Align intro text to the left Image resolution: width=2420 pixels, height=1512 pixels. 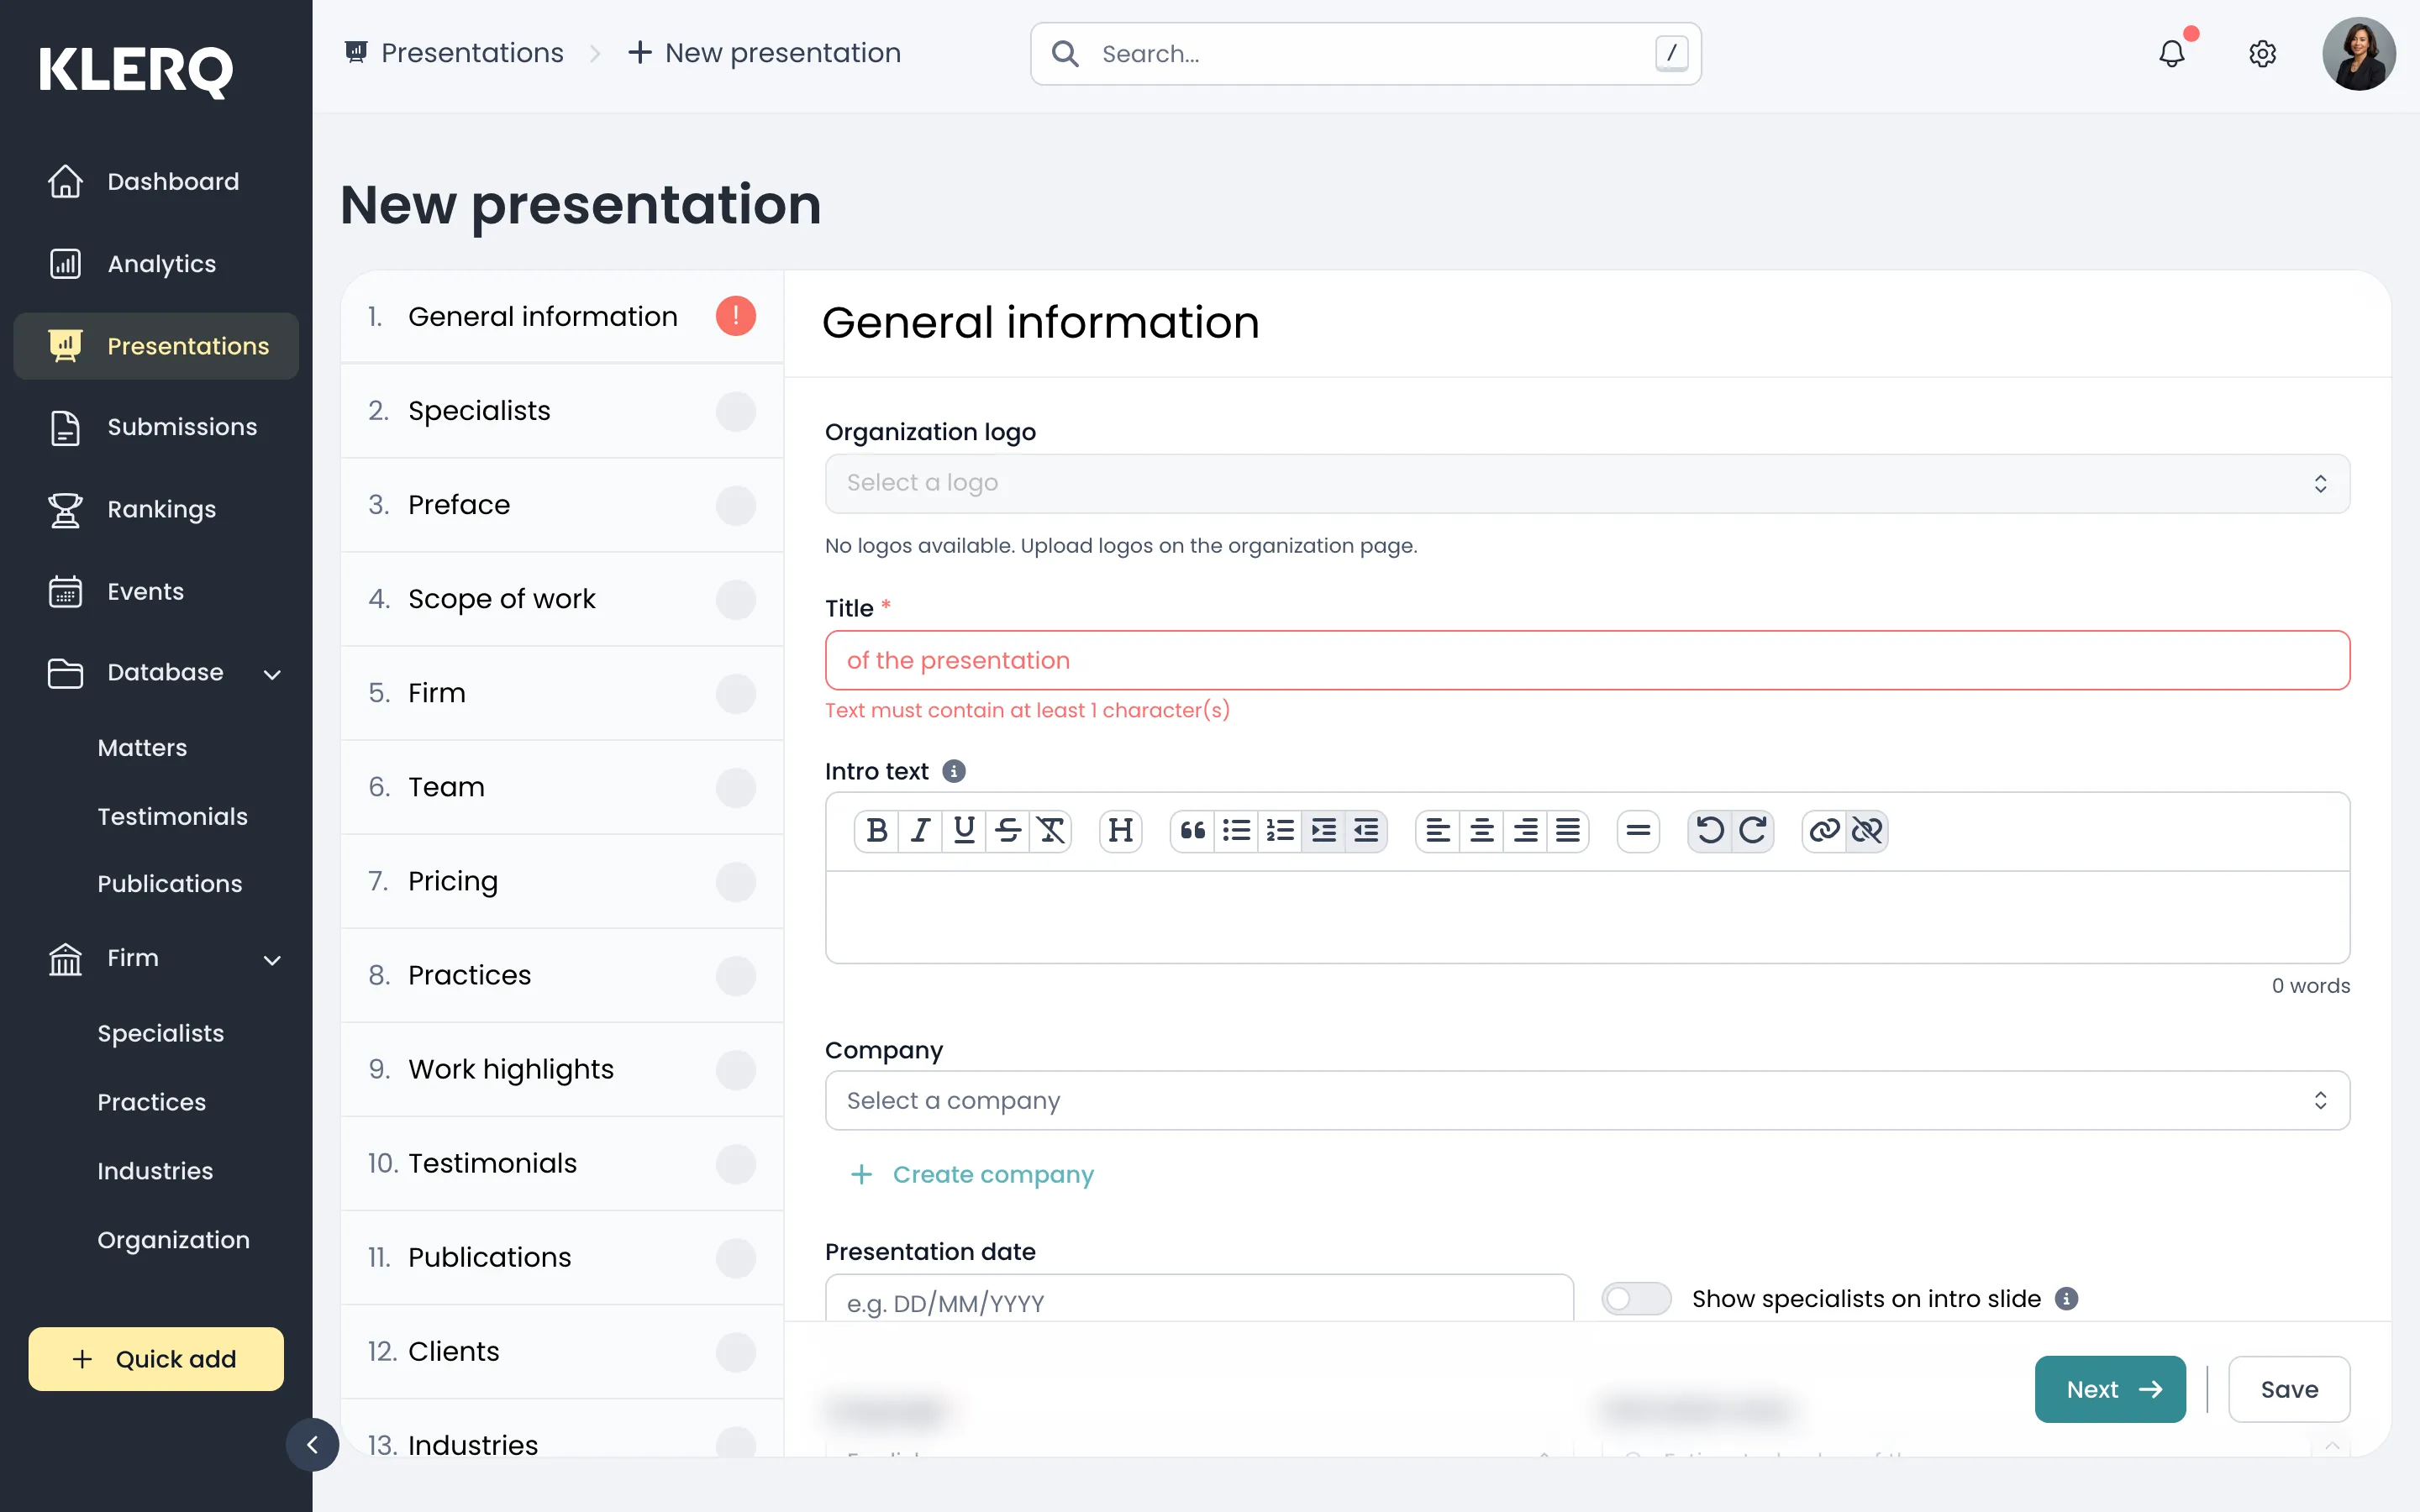(x=1438, y=830)
